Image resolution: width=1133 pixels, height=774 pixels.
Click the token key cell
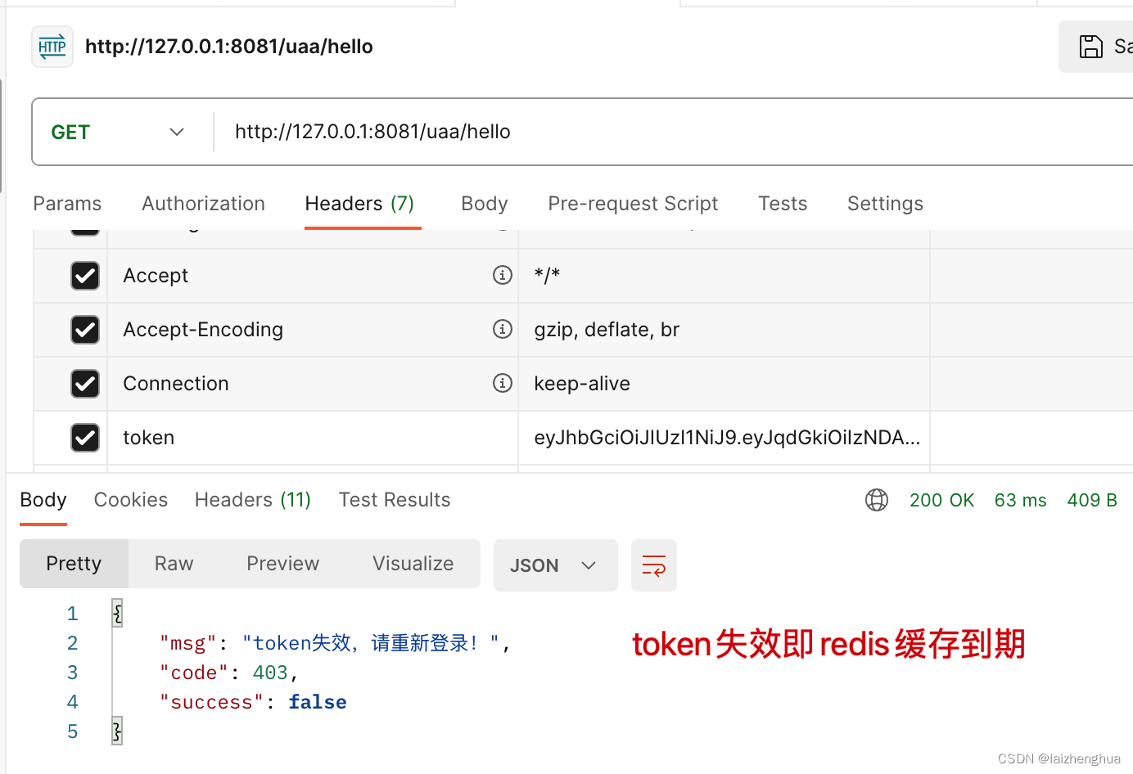(x=313, y=438)
